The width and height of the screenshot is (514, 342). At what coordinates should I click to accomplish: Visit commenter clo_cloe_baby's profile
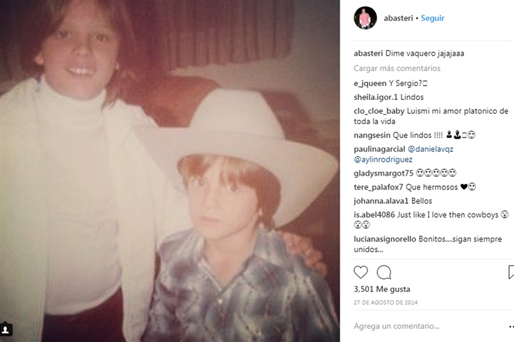coord(379,111)
